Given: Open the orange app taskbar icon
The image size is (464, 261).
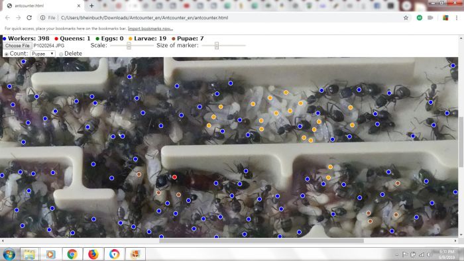Looking at the screenshot, I should pyautogui.click(x=135, y=254).
